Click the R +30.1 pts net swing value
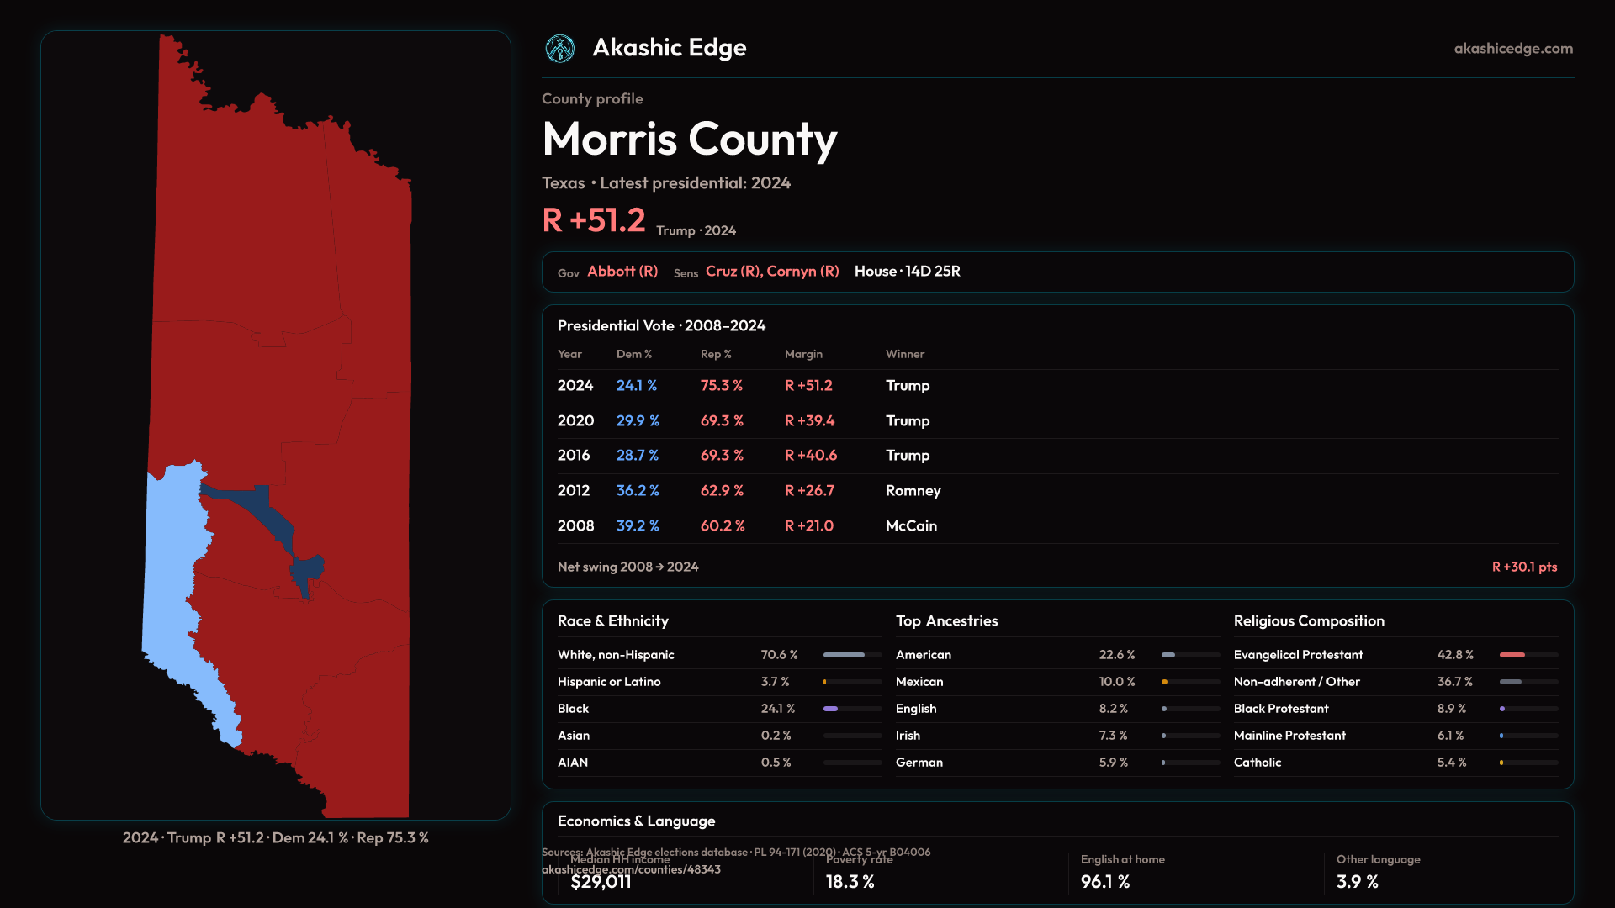 [x=1523, y=567]
